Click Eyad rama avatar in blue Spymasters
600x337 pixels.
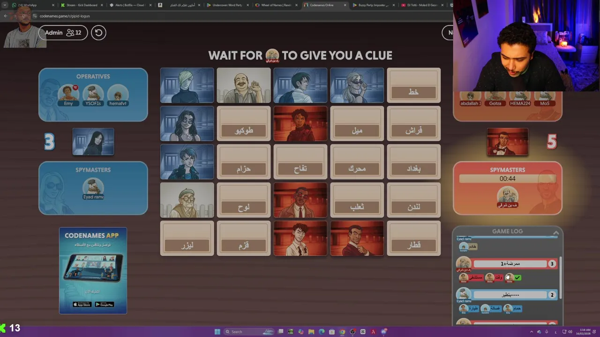pyautogui.click(x=93, y=187)
